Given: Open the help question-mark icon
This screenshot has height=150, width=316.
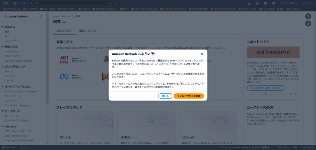Looking at the screenshot, I should click(x=265, y=3).
